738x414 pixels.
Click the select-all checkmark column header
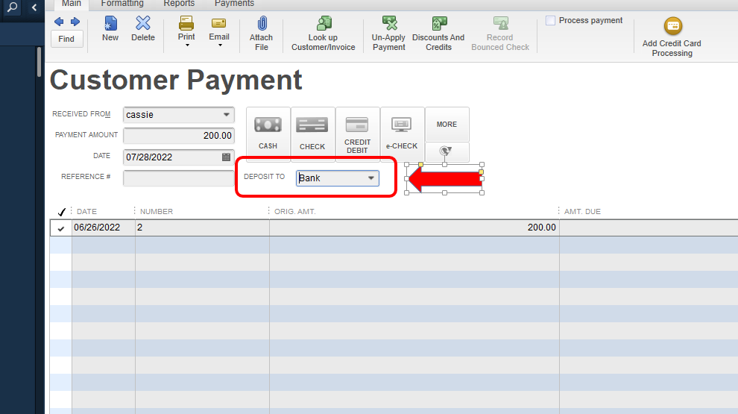tap(61, 212)
